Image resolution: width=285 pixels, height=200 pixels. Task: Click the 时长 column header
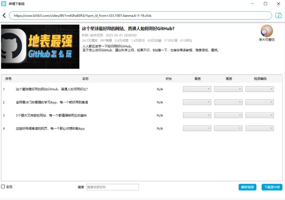pyautogui.click(x=169, y=79)
